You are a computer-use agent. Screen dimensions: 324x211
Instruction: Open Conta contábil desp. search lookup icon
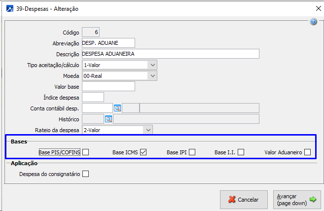pos(117,108)
